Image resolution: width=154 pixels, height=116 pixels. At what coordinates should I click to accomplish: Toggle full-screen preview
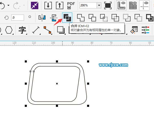(x=108, y=5)
